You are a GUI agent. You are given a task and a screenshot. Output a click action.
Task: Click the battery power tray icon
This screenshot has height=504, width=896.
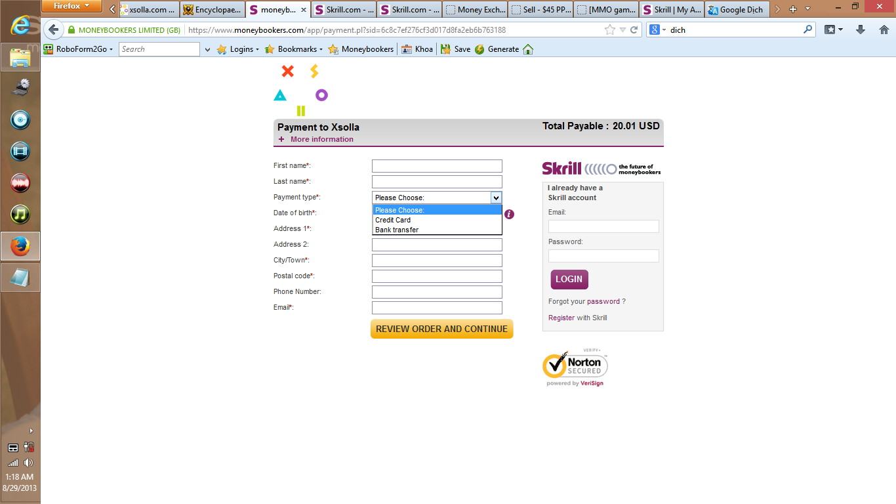(x=28, y=448)
